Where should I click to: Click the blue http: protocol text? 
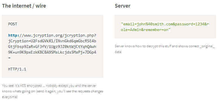[x=14, y=36]
